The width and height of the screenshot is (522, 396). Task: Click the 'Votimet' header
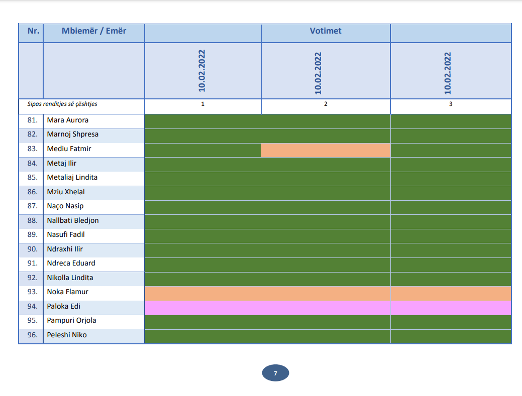click(x=326, y=31)
